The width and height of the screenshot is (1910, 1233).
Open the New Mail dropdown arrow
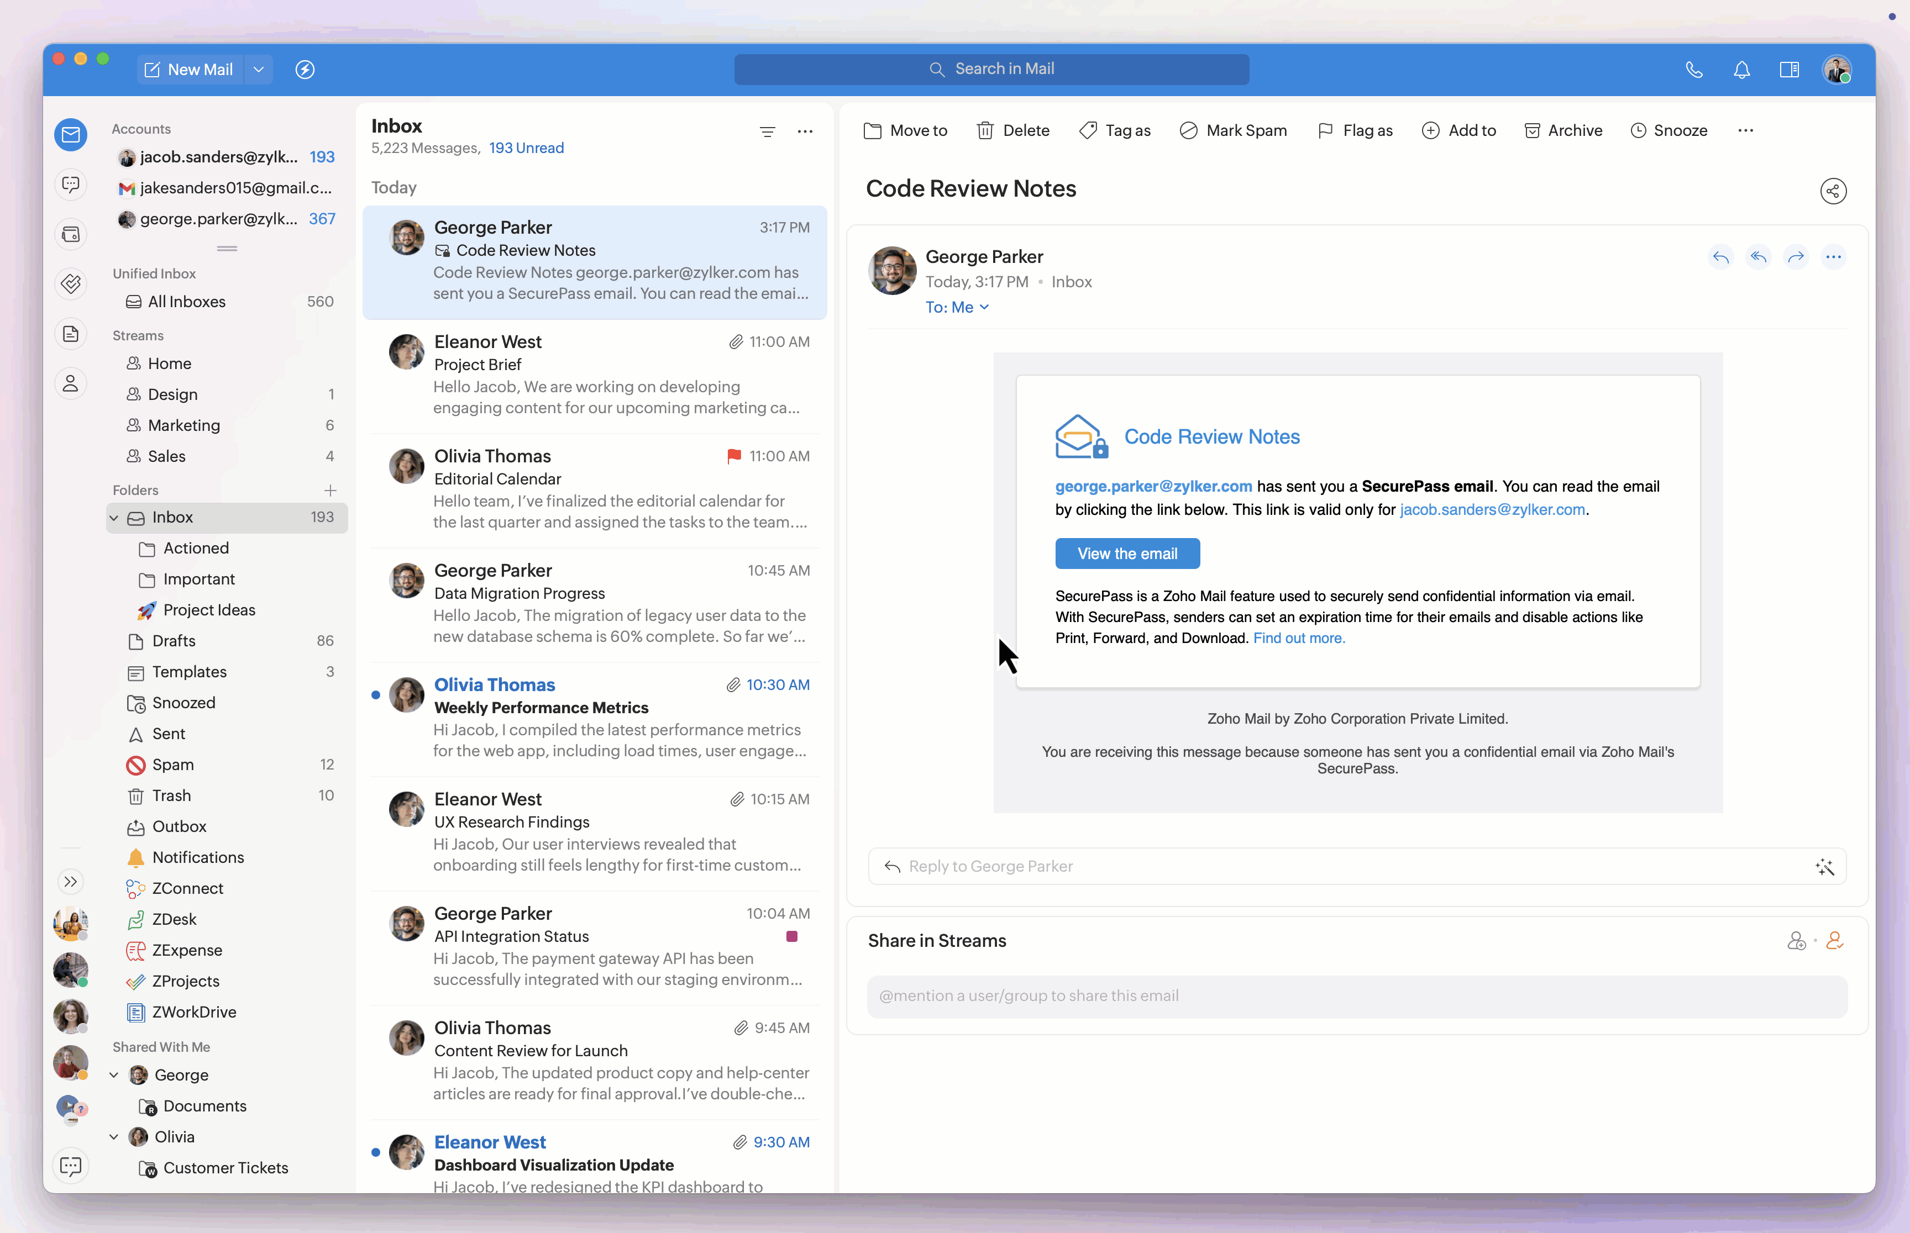[259, 70]
